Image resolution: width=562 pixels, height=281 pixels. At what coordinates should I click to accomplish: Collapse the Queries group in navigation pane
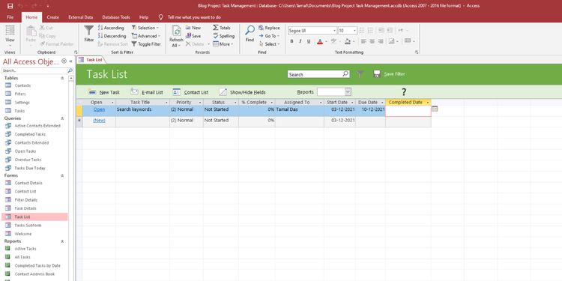(x=62, y=118)
